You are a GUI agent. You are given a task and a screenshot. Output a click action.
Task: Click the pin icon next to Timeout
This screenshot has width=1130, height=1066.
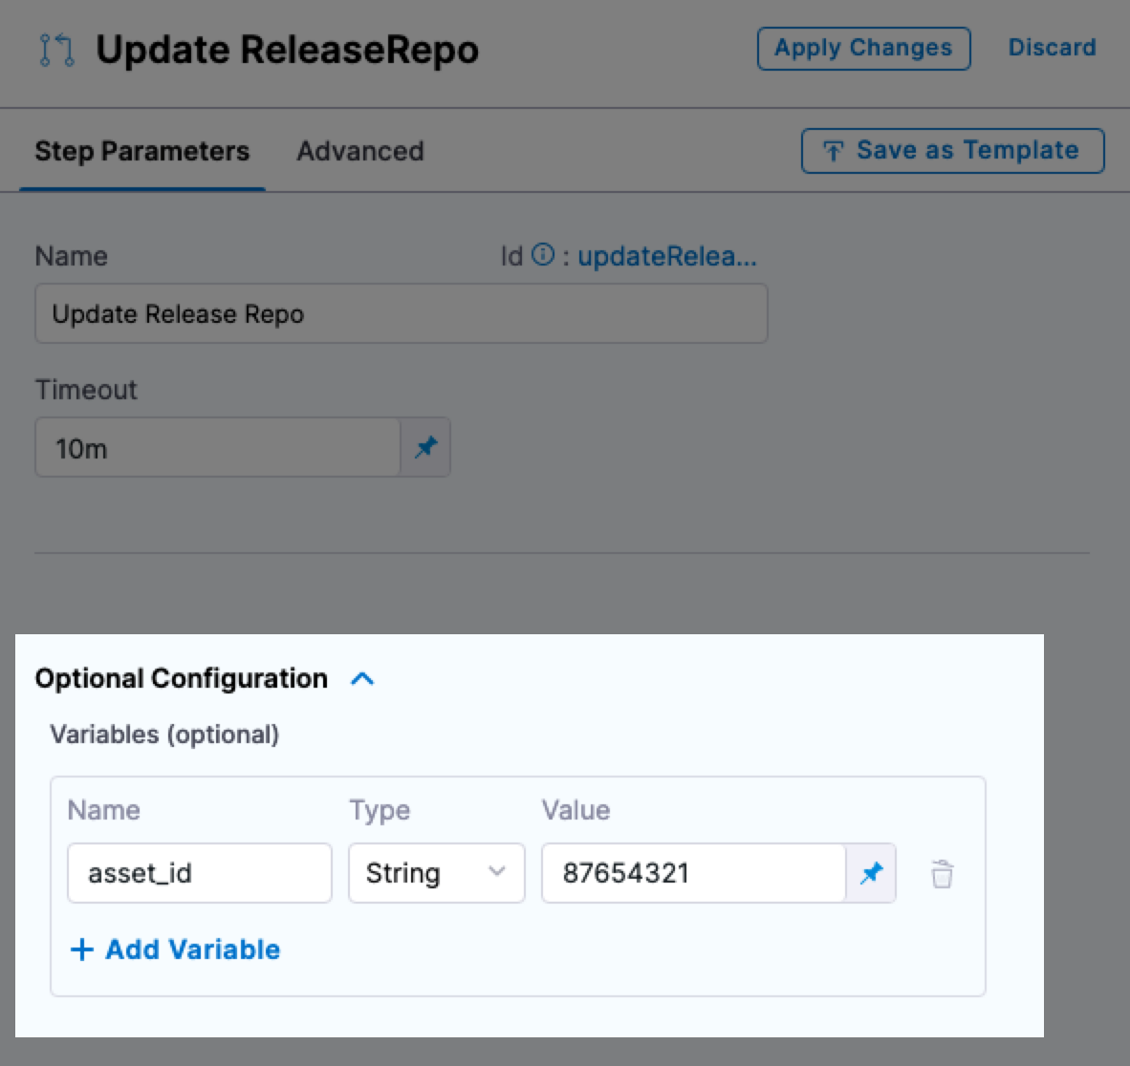[425, 447]
